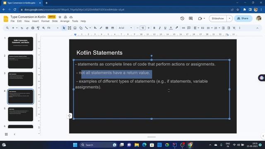The width and height of the screenshot is (265, 149).
Task: Increase text indent
Action: click(x=229, y=28)
